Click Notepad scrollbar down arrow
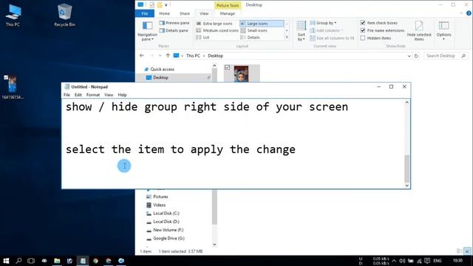Image resolution: width=473 pixels, height=266 pixels. [x=407, y=185]
